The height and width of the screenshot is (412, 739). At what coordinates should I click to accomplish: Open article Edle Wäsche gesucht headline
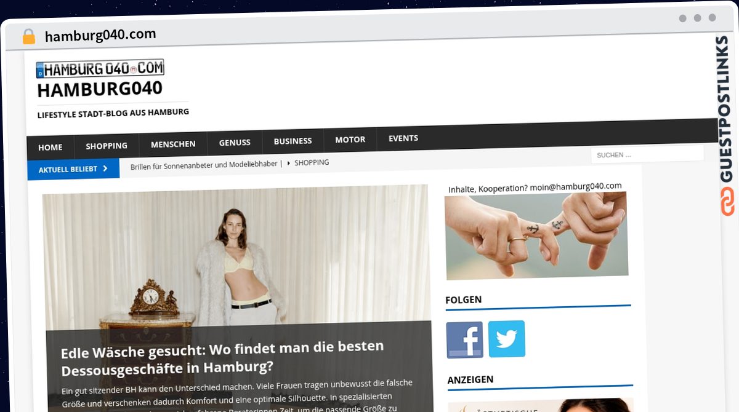point(222,360)
